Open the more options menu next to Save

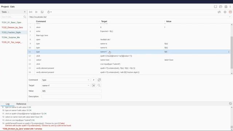(230, 7)
